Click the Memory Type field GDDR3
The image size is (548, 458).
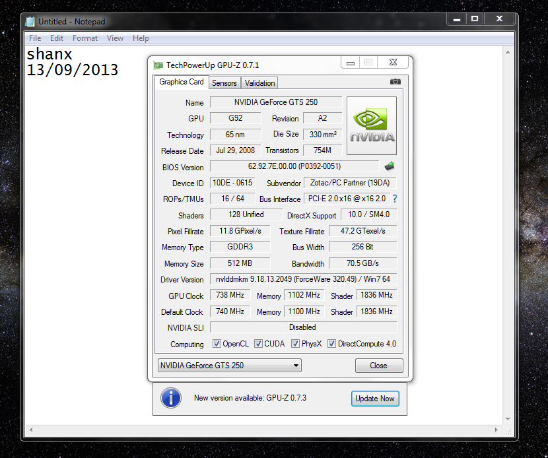coord(240,247)
